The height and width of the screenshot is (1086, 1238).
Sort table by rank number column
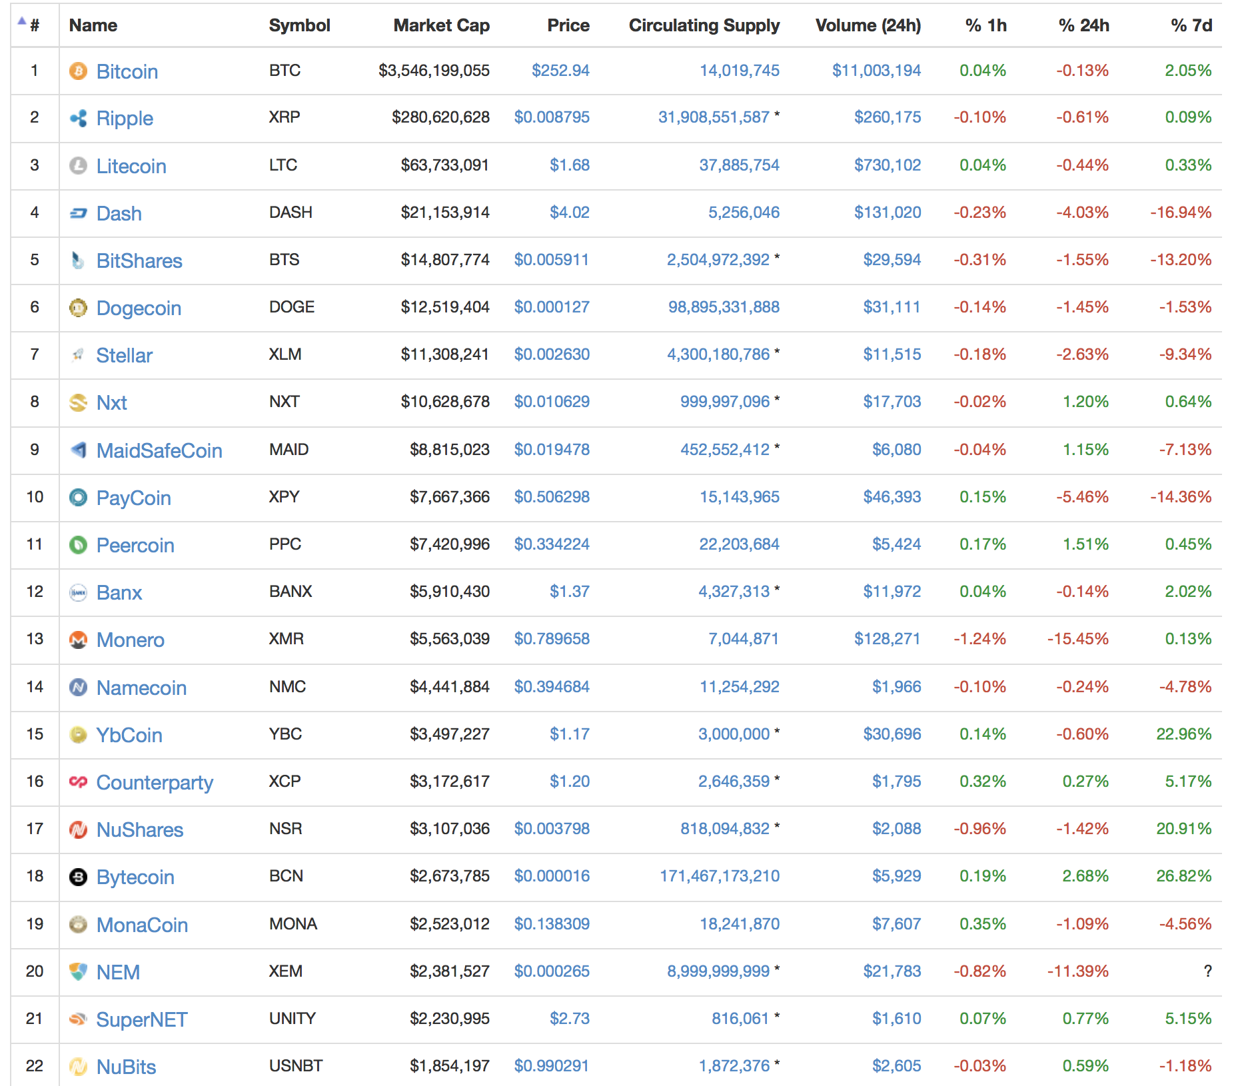(35, 25)
